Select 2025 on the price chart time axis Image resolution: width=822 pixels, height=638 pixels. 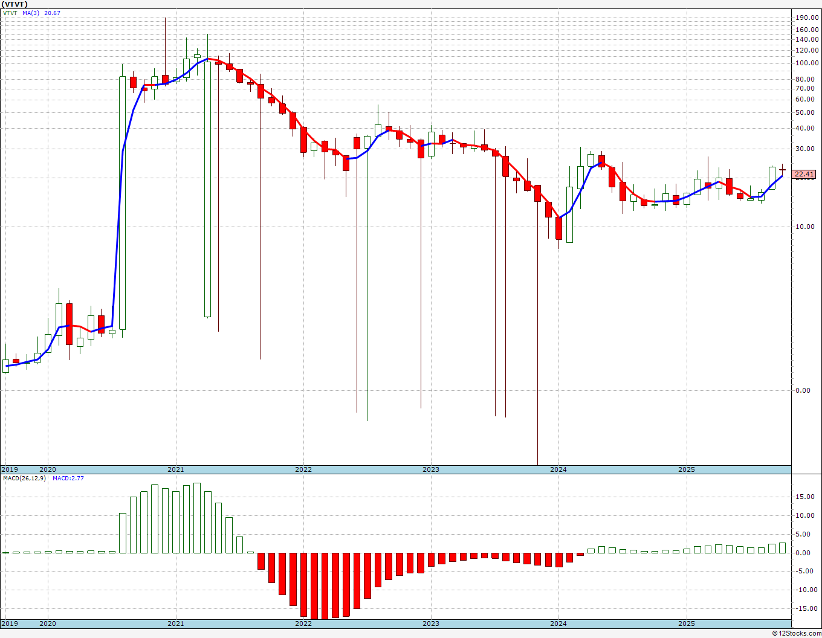[x=686, y=469]
